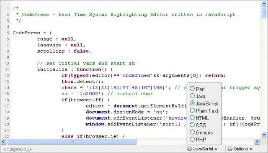
Task: Click the gear icon beside Options
Action: (230, 149)
